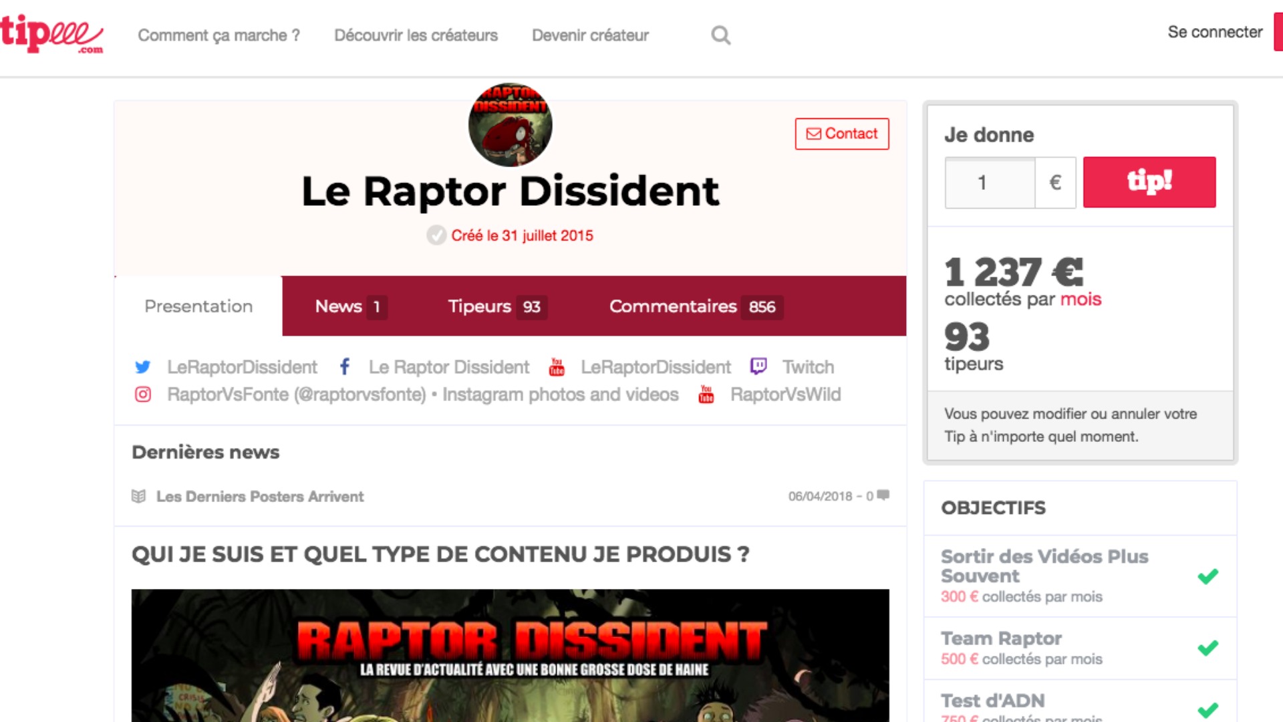Click the Dernières news heading
1283x722 pixels.
[x=206, y=453]
